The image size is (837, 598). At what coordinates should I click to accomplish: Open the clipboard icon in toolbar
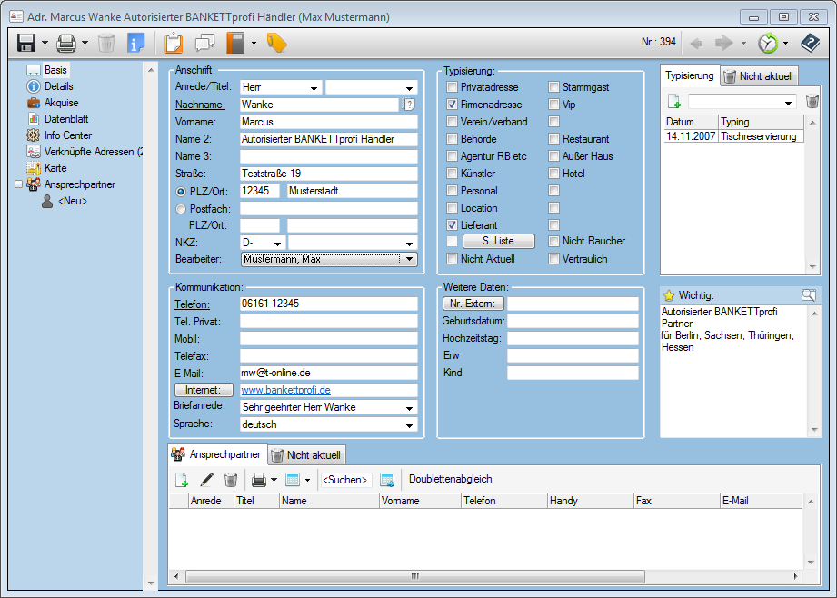pyautogui.click(x=174, y=43)
